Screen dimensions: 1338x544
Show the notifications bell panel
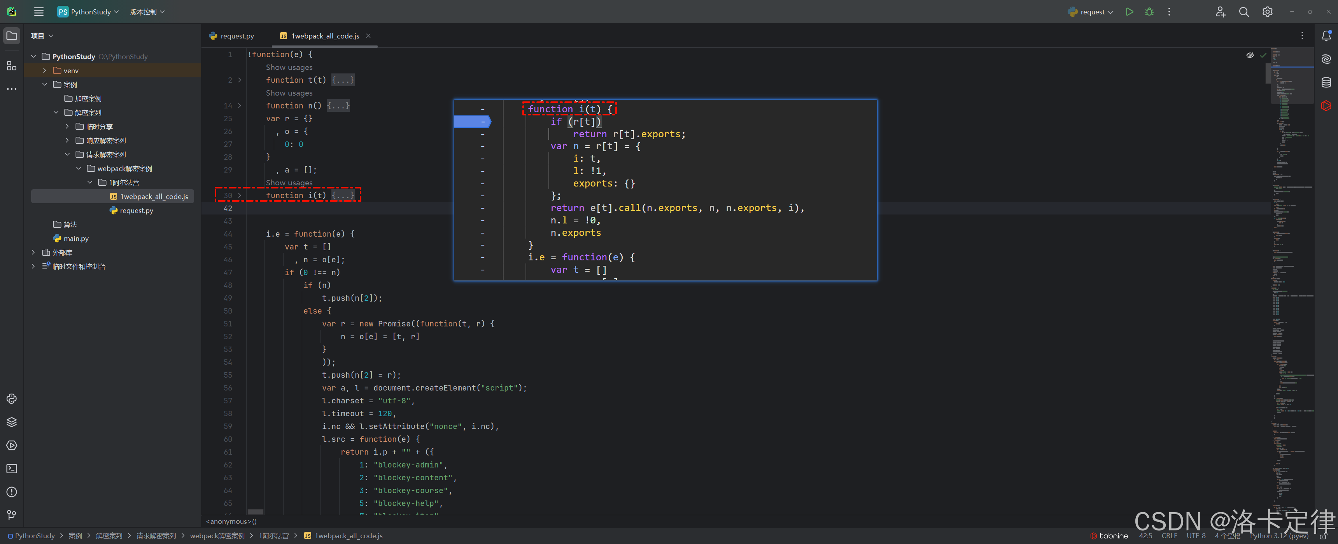(x=1326, y=36)
